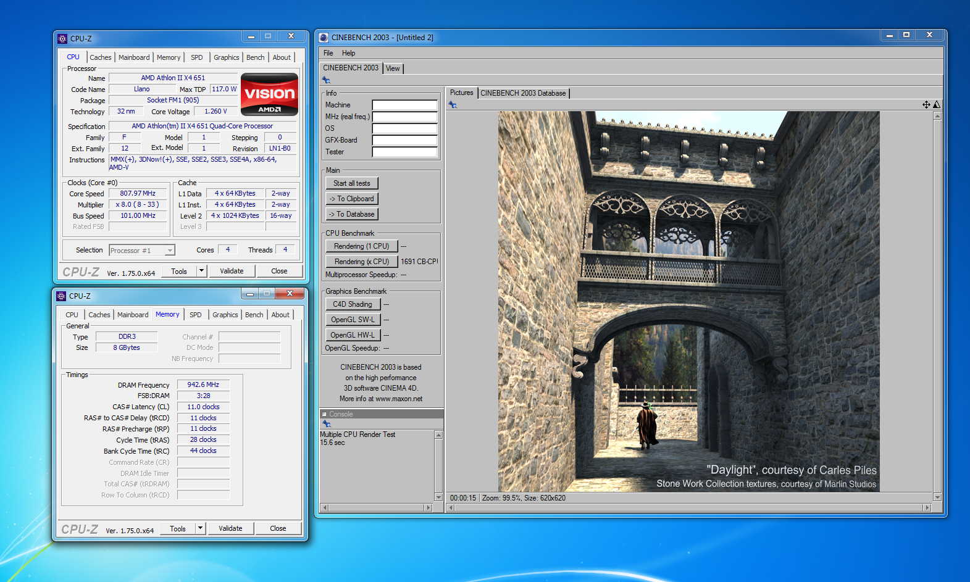The height and width of the screenshot is (582, 970).
Task: Click the title bar icon of the lower CPU-Z window
Action: (x=61, y=296)
